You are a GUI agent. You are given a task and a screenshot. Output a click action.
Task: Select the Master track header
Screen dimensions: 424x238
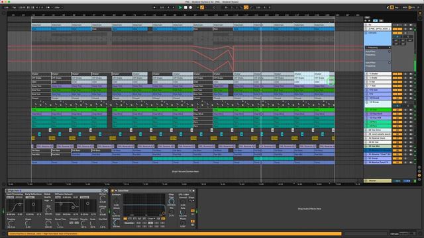click(x=378, y=180)
